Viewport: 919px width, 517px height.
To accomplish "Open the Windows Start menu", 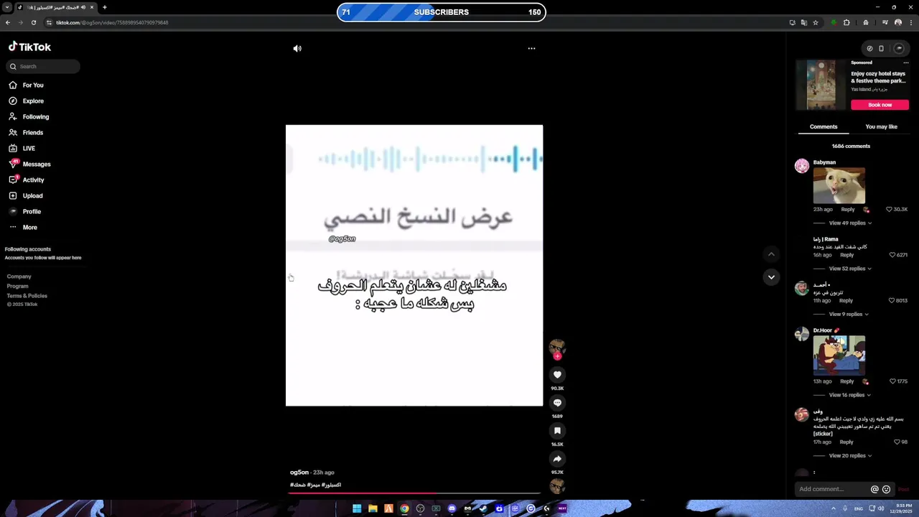I will click(357, 508).
